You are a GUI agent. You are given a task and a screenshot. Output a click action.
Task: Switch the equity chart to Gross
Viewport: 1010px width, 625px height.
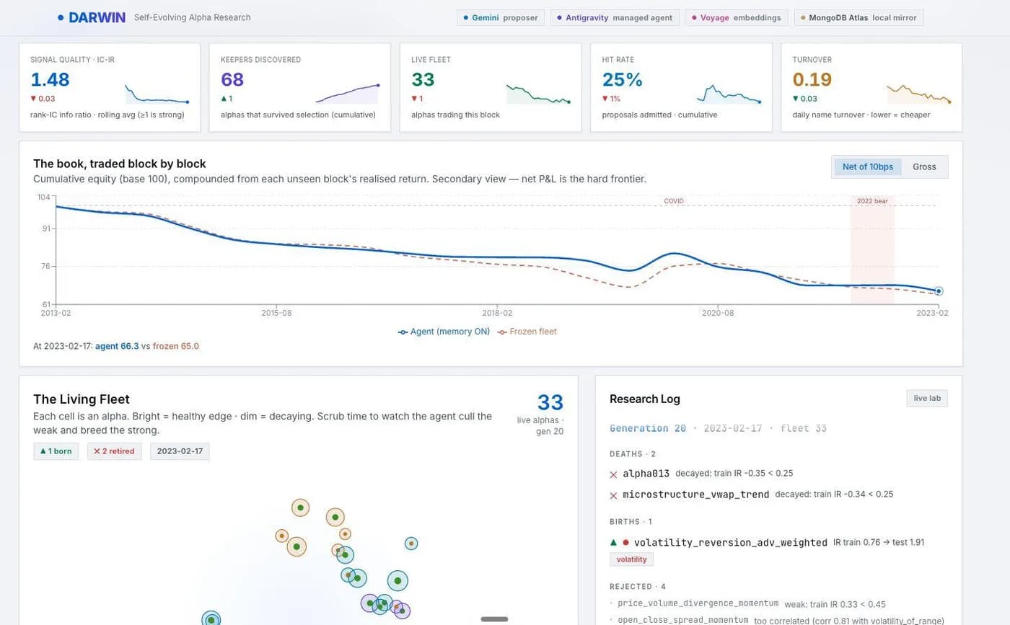pyautogui.click(x=924, y=167)
